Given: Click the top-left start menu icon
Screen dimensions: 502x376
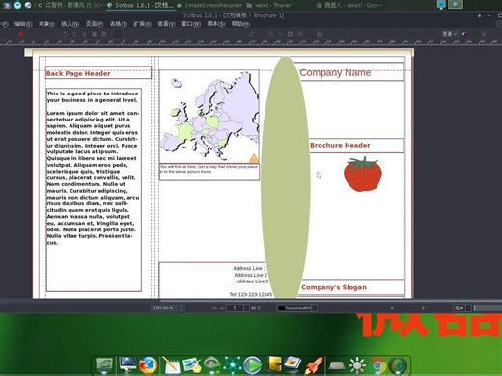Looking at the screenshot, I should tap(7, 5).
